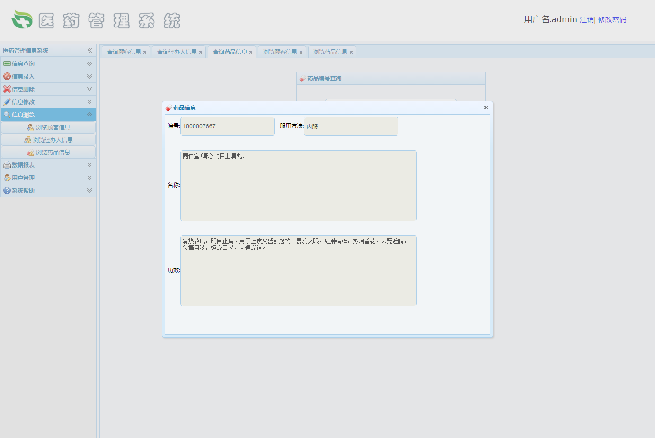This screenshot has width=655, height=438.
Task: Expand the 用户管理 section arrow
Action: [x=89, y=178]
